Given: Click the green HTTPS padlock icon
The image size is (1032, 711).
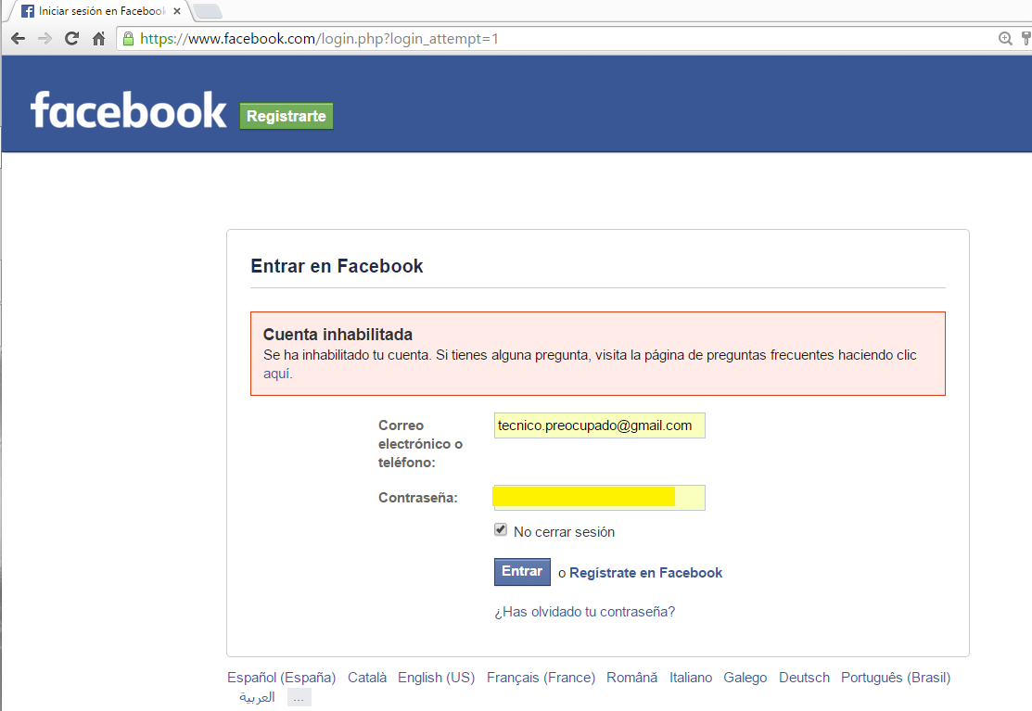Looking at the screenshot, I should 129,39.
